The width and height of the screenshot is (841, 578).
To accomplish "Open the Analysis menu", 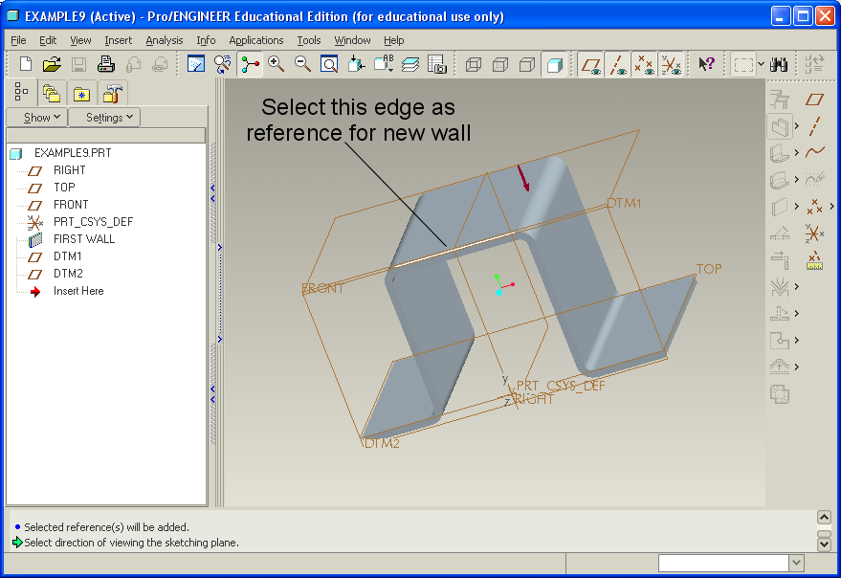I will (x=164, y=40).
